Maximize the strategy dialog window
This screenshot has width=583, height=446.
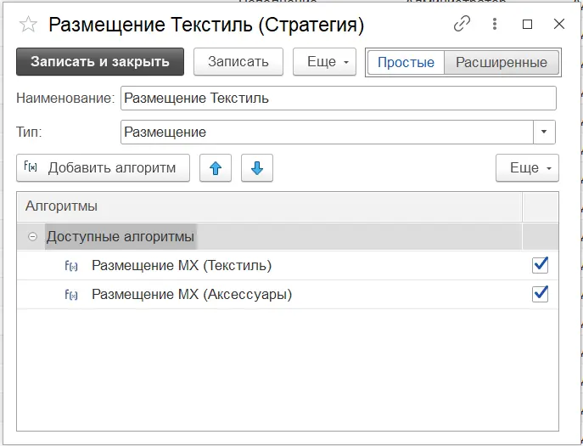click(527, 25)
